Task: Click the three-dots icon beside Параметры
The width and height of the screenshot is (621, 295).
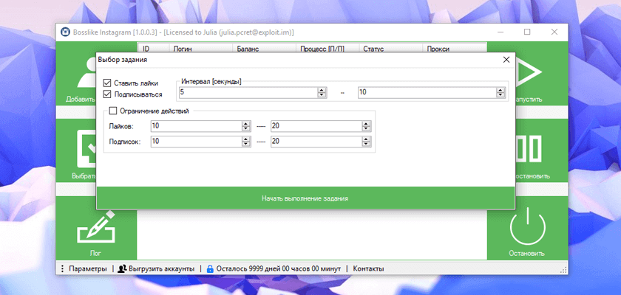Action: [63, 268]
